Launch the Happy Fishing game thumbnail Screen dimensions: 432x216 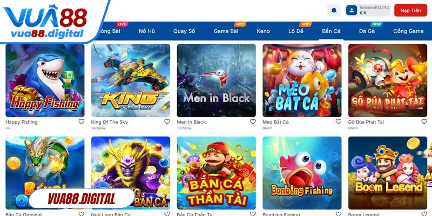45,80
